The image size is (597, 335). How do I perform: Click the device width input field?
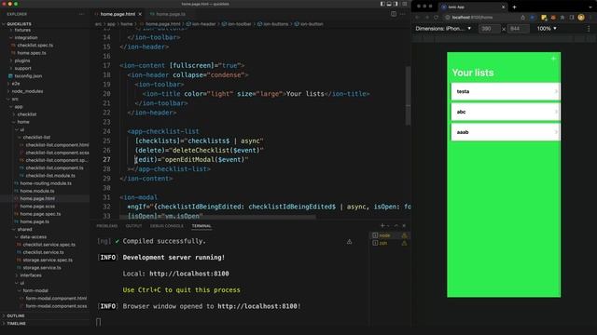489,29
